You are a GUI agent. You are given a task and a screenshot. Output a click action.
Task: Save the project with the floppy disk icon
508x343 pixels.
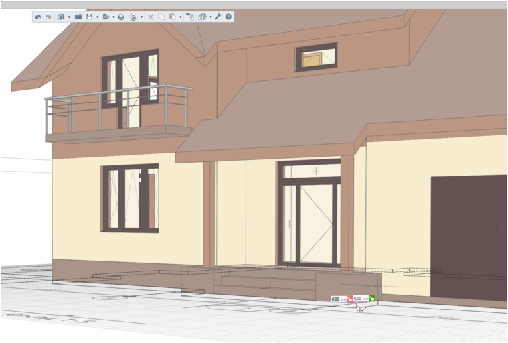(90, 17)
